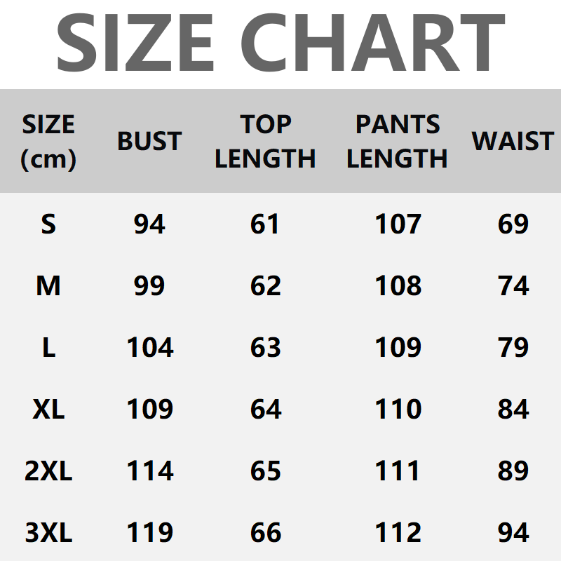Viewport: 561px width, 561px height.
Task: Click the pants length value 111
Action: point(398,471)
